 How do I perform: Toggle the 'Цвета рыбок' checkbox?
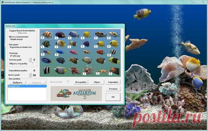[68, 82]
